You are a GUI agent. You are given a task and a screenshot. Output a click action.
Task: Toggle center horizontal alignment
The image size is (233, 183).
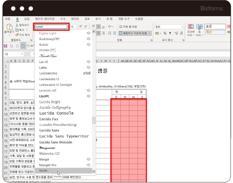pos(98,33)
